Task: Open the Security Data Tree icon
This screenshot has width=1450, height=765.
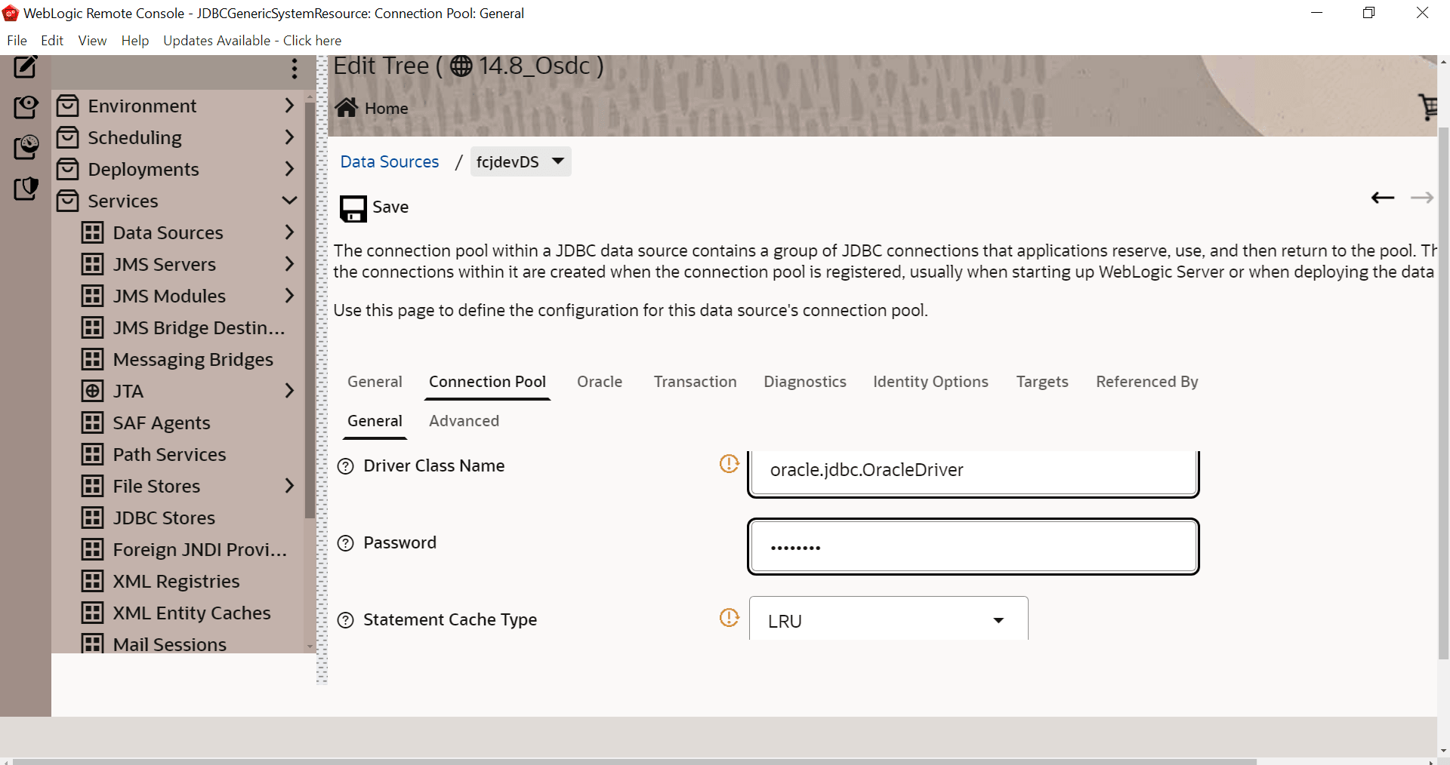Action: click(x=26, y=188)
